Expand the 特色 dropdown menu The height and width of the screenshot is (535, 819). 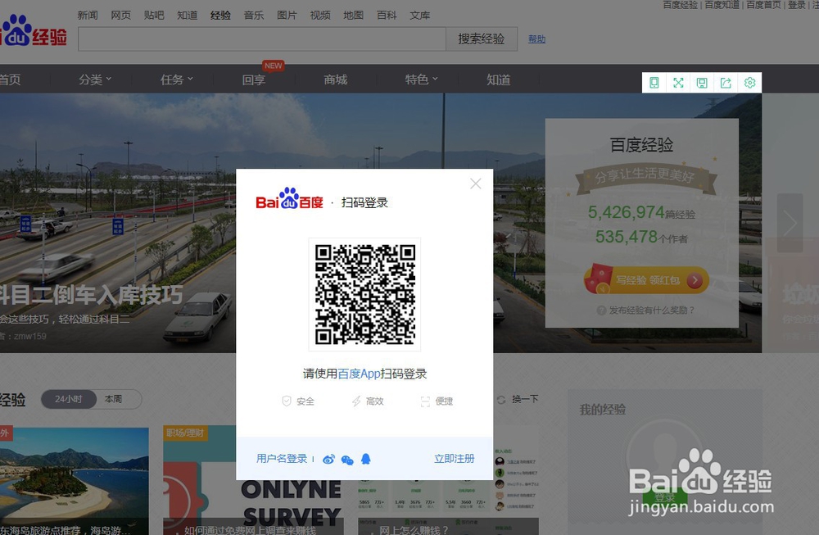[421, 79]
